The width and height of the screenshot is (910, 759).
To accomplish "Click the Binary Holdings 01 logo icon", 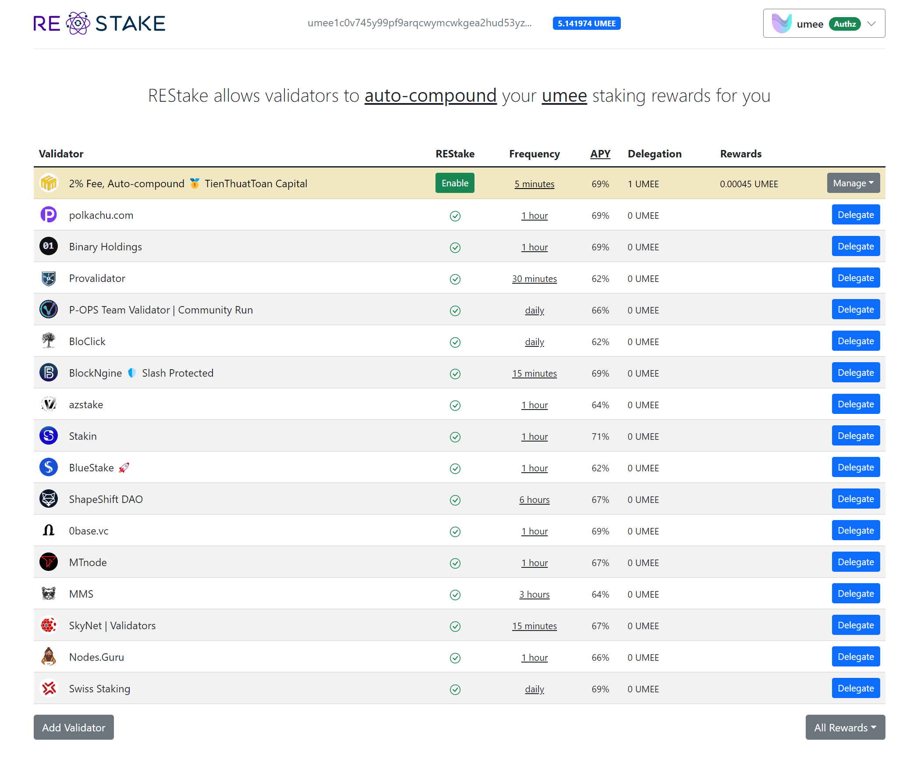I will 49,246.
